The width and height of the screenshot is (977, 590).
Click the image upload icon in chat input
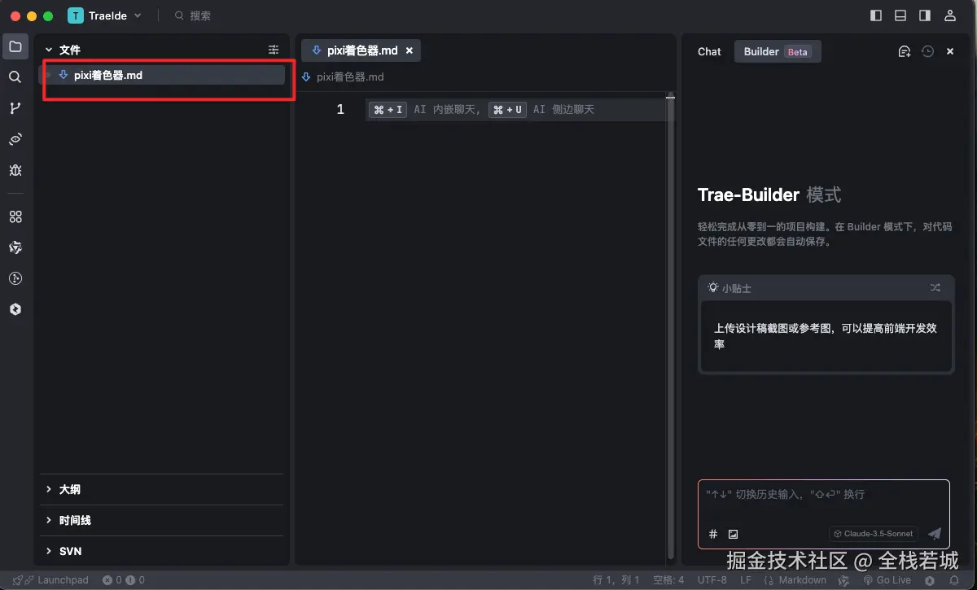pyautogui.click(x=733, y=534)
